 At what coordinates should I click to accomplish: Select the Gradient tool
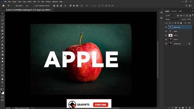(x=2, y=55)
